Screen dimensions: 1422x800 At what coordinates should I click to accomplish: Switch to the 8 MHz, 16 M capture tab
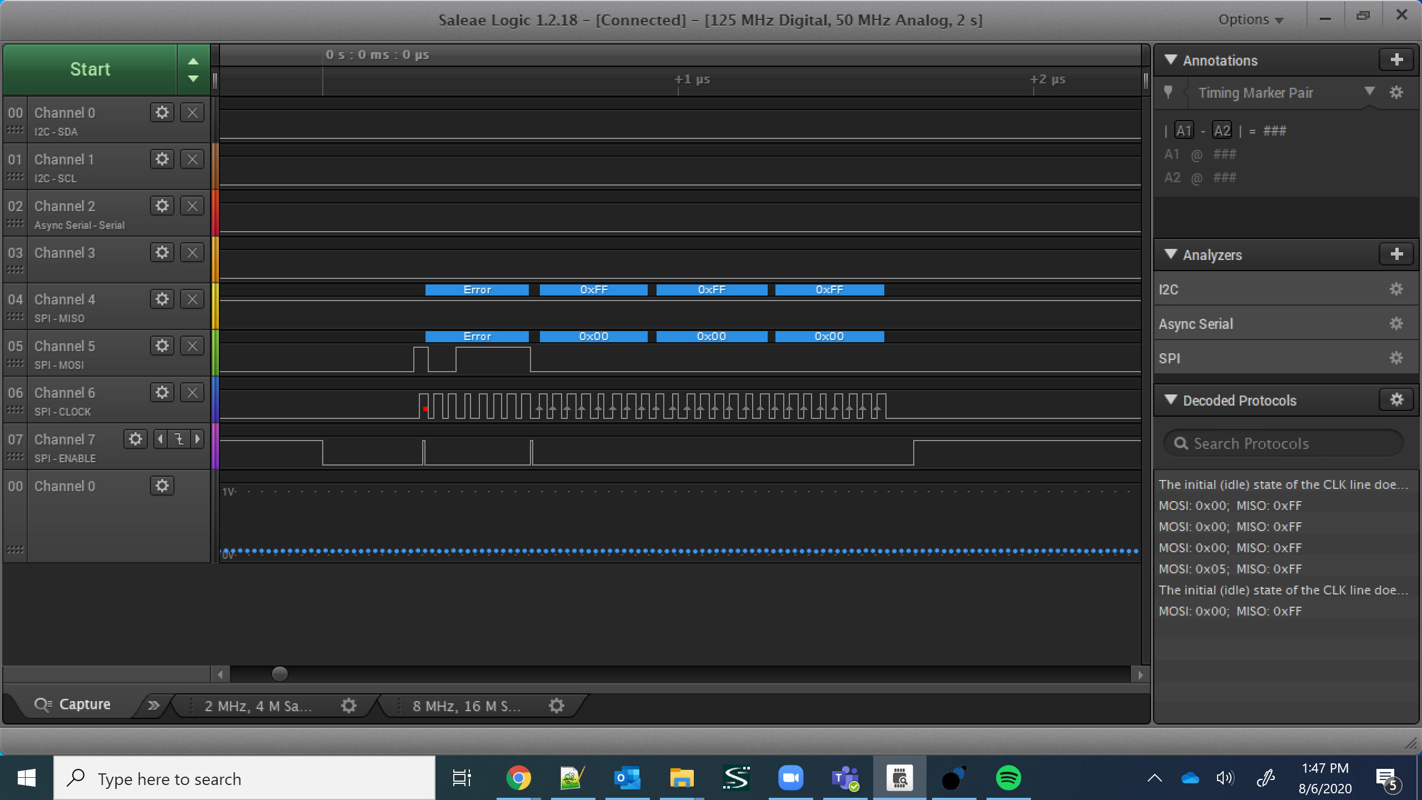pos(467,706)
